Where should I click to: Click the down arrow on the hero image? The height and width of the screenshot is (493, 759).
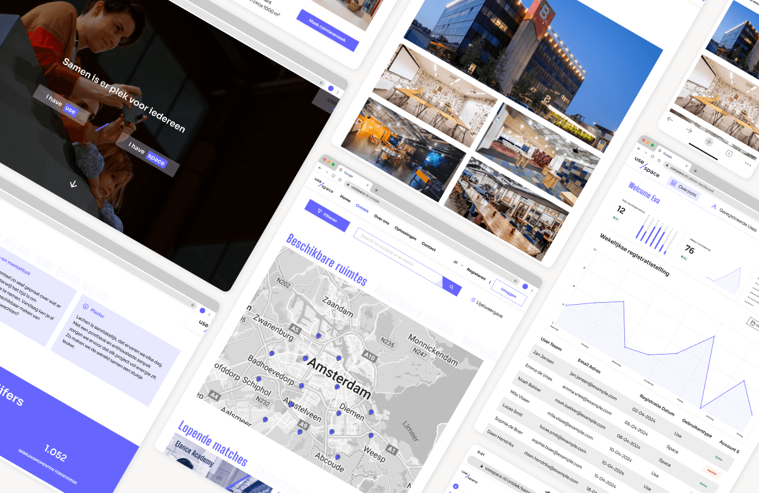point(73,184)
